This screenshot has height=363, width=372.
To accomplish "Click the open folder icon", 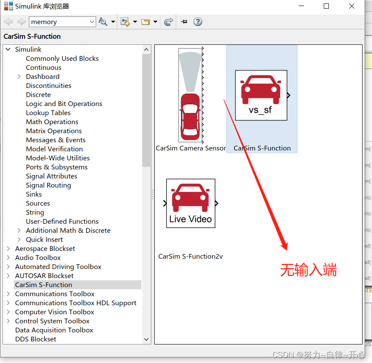I will 145,22.
